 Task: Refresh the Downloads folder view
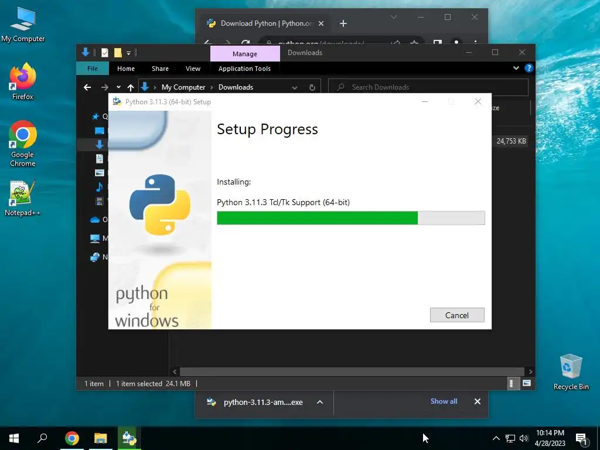[x=312, y=87]
